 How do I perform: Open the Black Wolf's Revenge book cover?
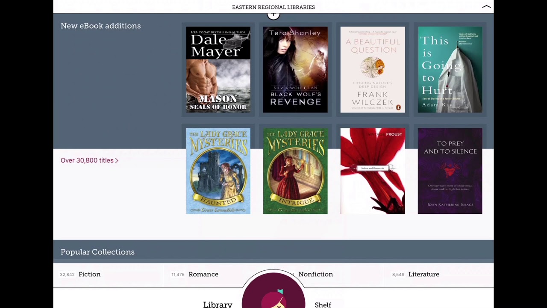click(x=295, y=70)
